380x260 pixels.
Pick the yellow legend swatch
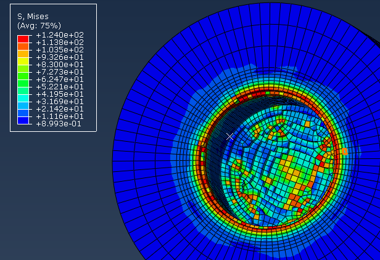[x=23, y=61]
